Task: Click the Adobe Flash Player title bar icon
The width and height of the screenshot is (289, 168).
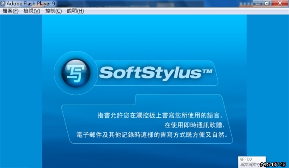Action: [3, 3]
